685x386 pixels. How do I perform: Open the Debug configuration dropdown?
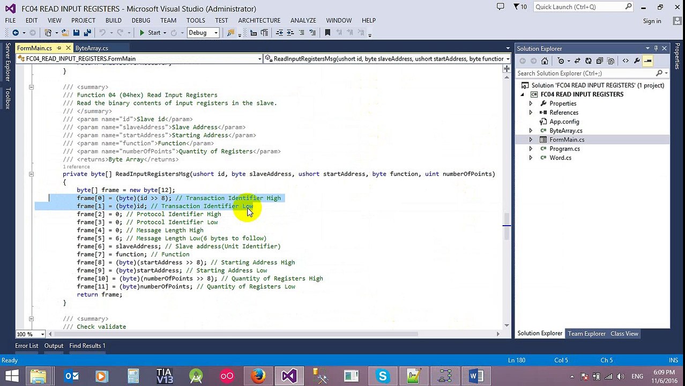pyautogui.click(x=203, y=33)
